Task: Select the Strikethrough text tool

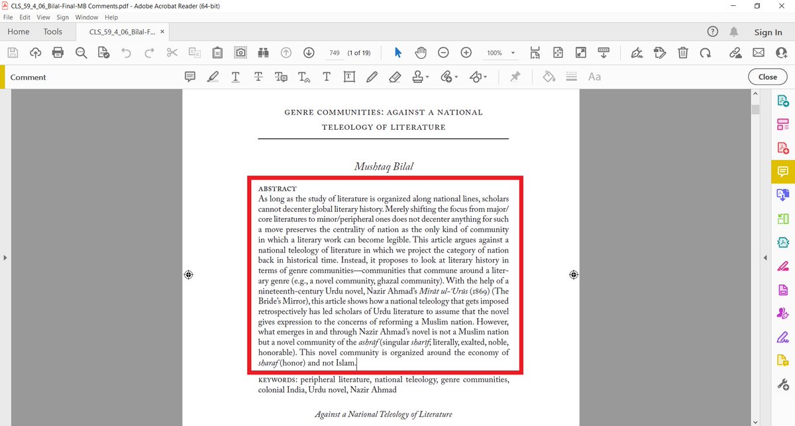Action: [x=258, y=77]
